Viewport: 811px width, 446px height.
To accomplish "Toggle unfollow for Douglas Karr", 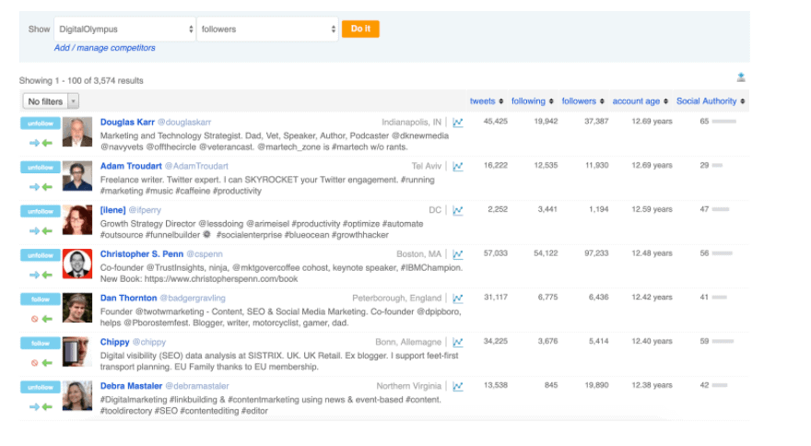I will pyautogui.click(x=41, y=123).
